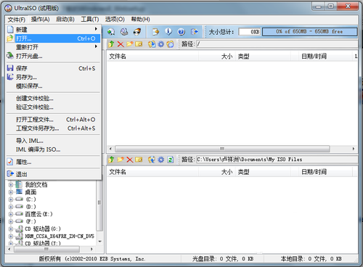Click the local path input field
Image resolution: width=363 pixels, height=267 pixels.
pyautogui.click(x=277, y=160)
